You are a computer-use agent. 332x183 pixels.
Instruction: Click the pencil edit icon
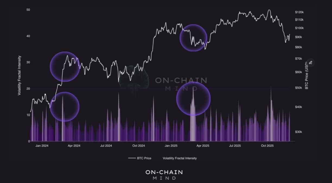[x=311, y=63]
